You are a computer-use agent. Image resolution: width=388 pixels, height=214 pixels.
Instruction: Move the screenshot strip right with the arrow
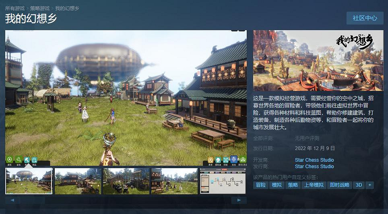pos(239,200)
